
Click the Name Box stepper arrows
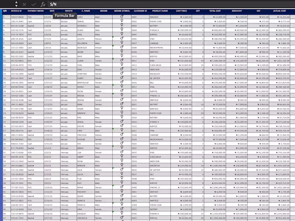(x=16, y=4)
